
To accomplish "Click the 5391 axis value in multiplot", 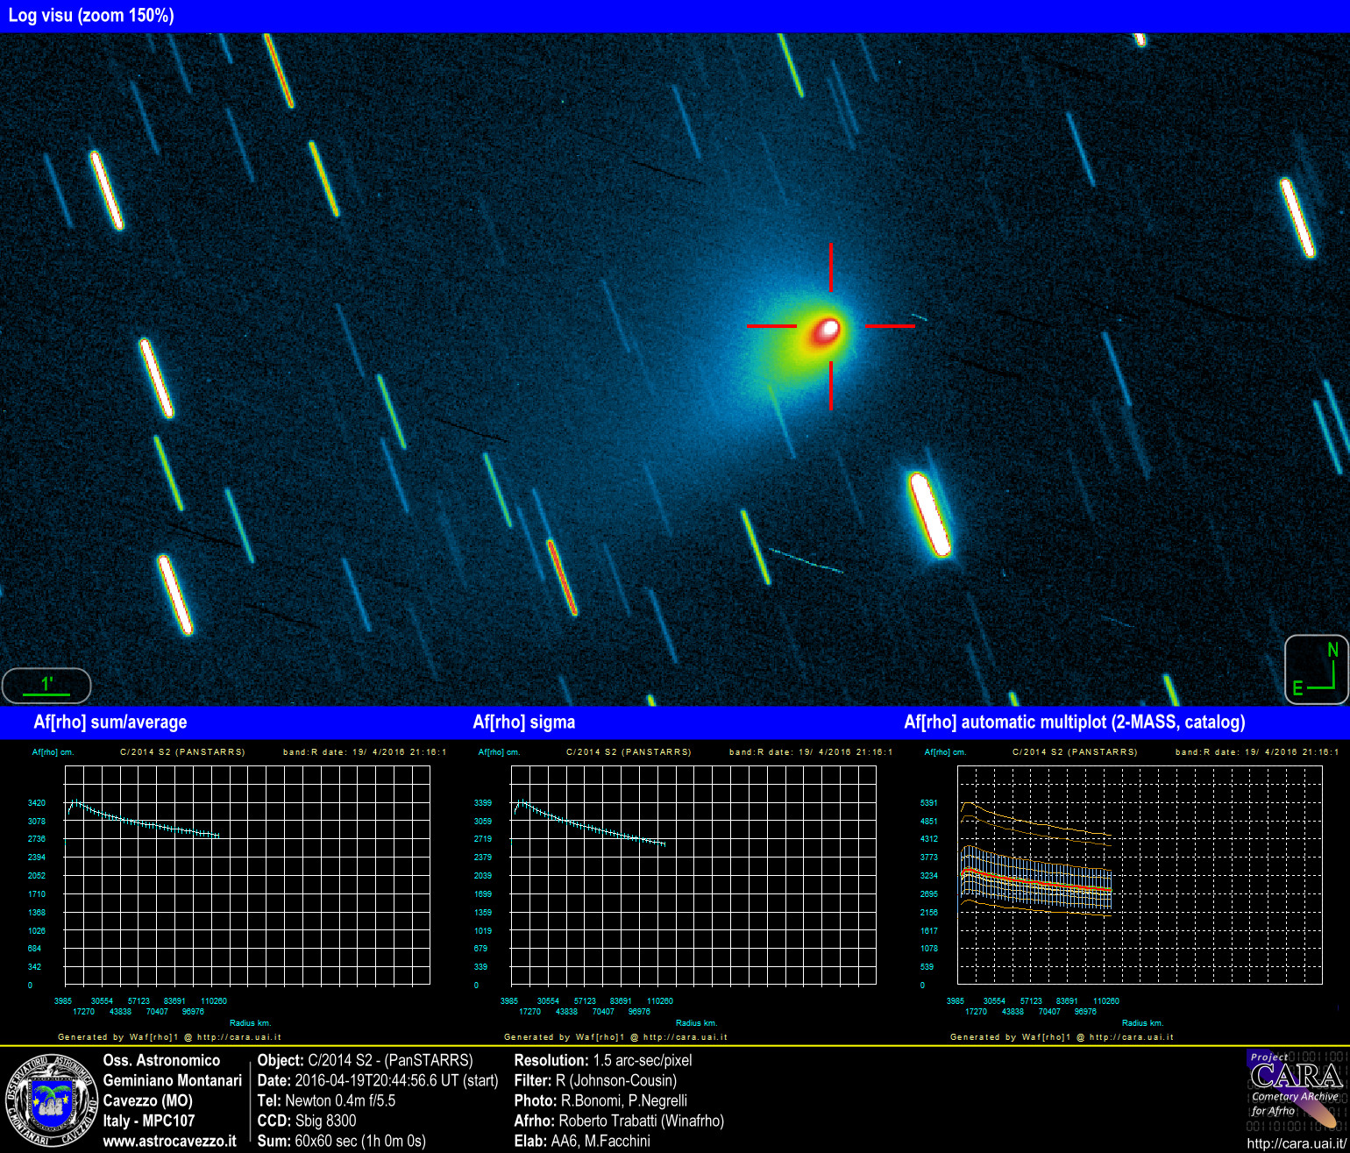I will [929, 803].
